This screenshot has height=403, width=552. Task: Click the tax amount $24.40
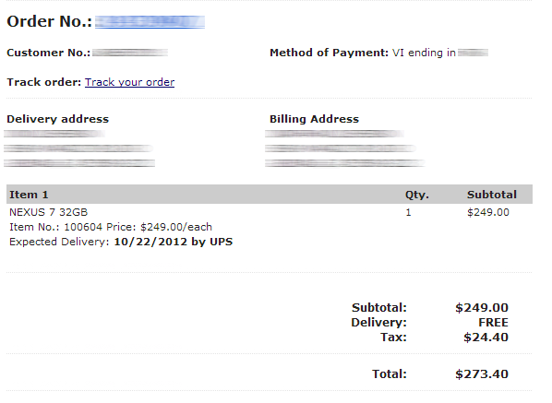pos(486,338)
